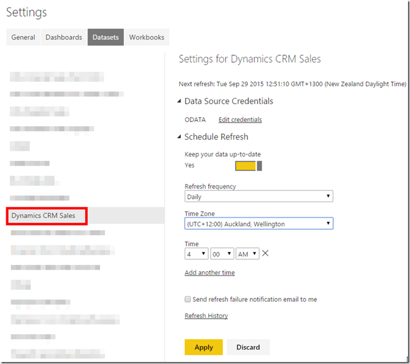This screenshot has height=364, width=410.
Task: Click the Edit credentials link
Action: click(x=240, y=119)
